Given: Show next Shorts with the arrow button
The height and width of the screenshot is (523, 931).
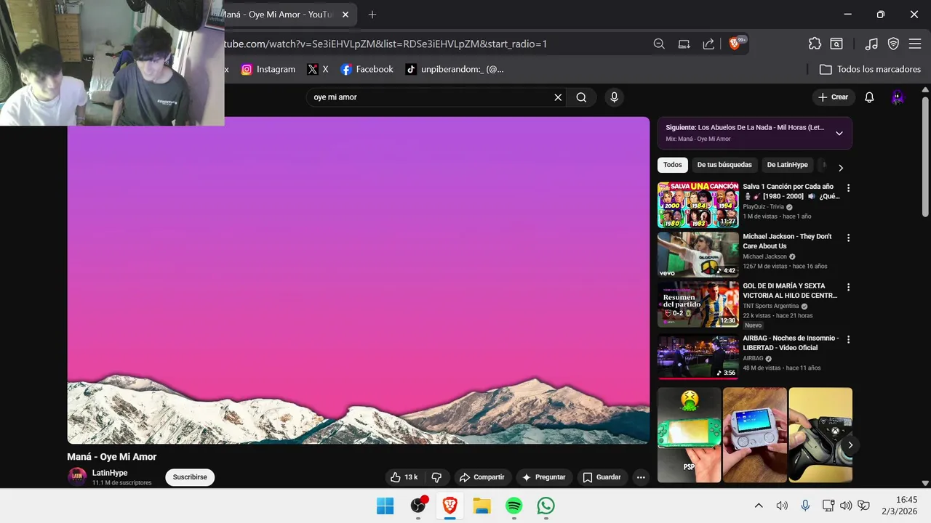Looking at the screenshot, I should coord(850,445).
